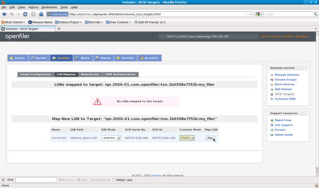Click the Stop loading icon
This screenshot has width=319, height=188.
(x=33, y=14)
